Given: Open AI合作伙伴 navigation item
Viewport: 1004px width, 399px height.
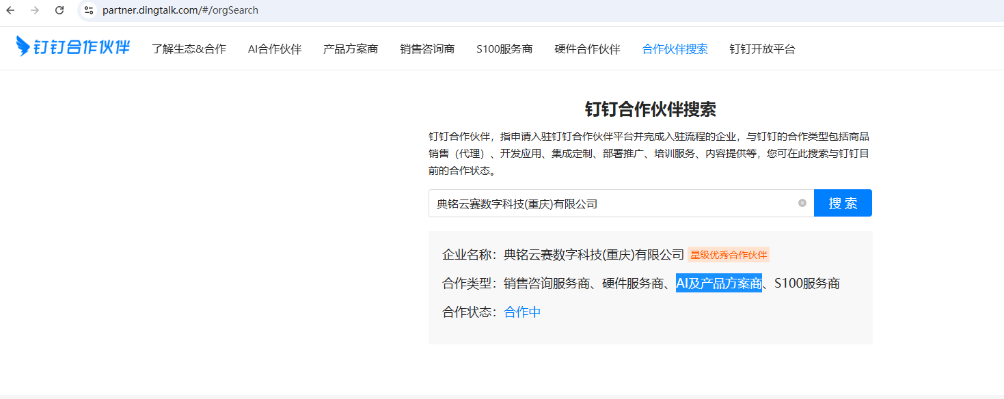Looking at the screenshot, I should (275, 49).
